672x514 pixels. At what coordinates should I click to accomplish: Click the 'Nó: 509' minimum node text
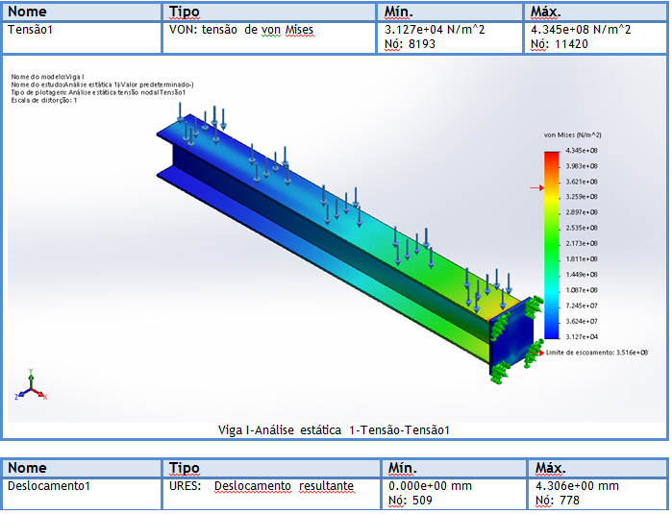pyautogui.click(x=409, y=500)
